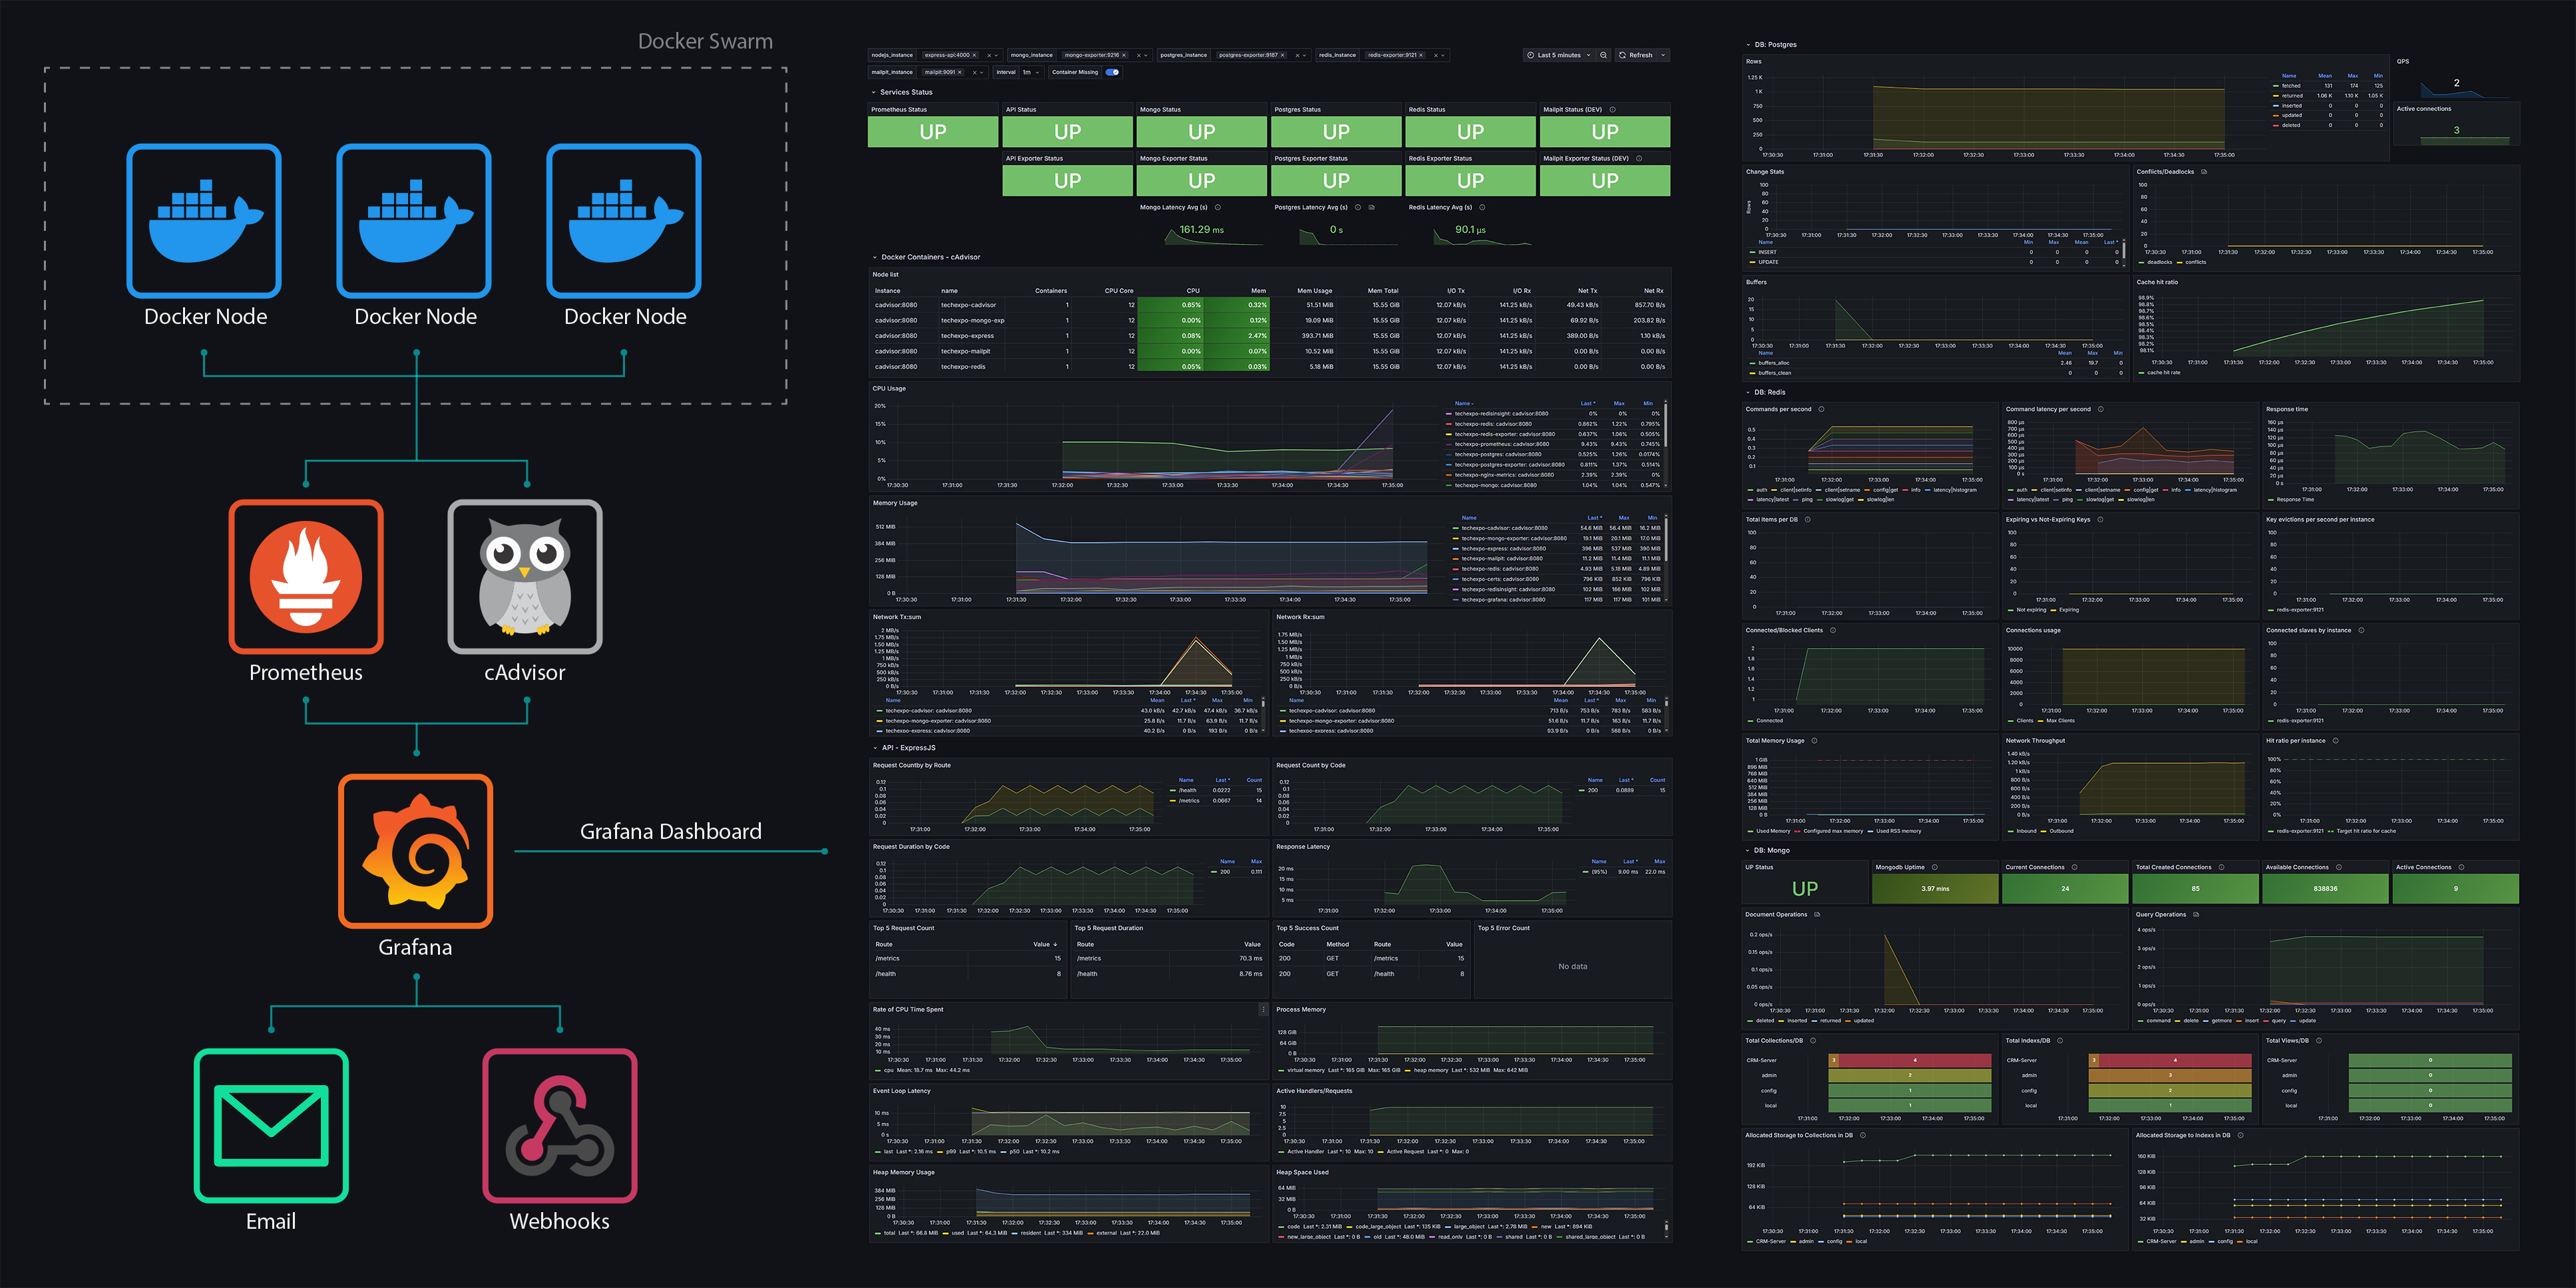Click the info icon next to Mailpit Status (DEV)
2576x1288 pixels.
(1613, 110)
